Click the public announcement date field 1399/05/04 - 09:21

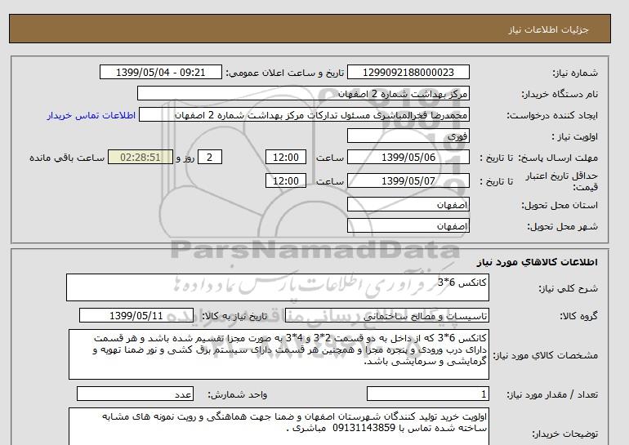pyautogui.click(x=160, y=73)
